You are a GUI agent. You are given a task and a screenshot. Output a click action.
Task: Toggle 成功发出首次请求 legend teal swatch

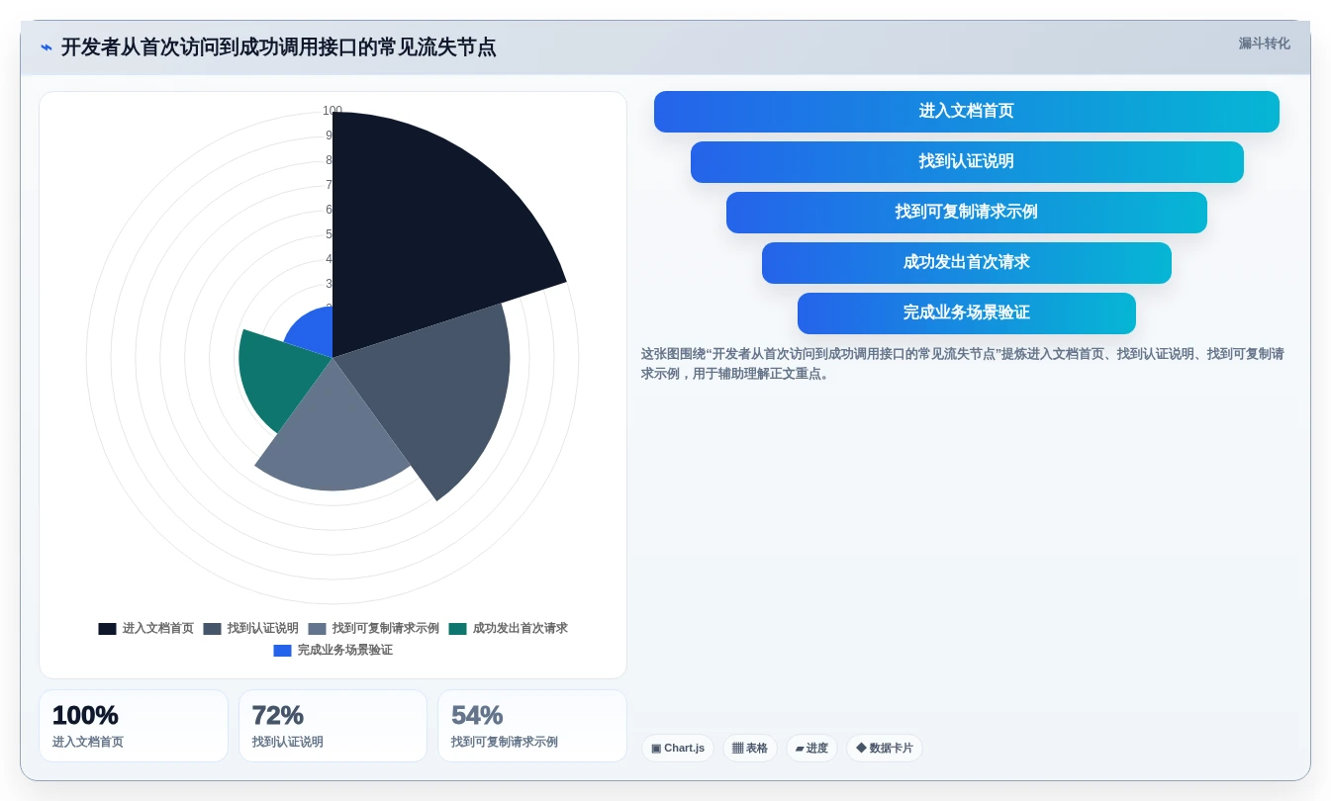(457, 629)
